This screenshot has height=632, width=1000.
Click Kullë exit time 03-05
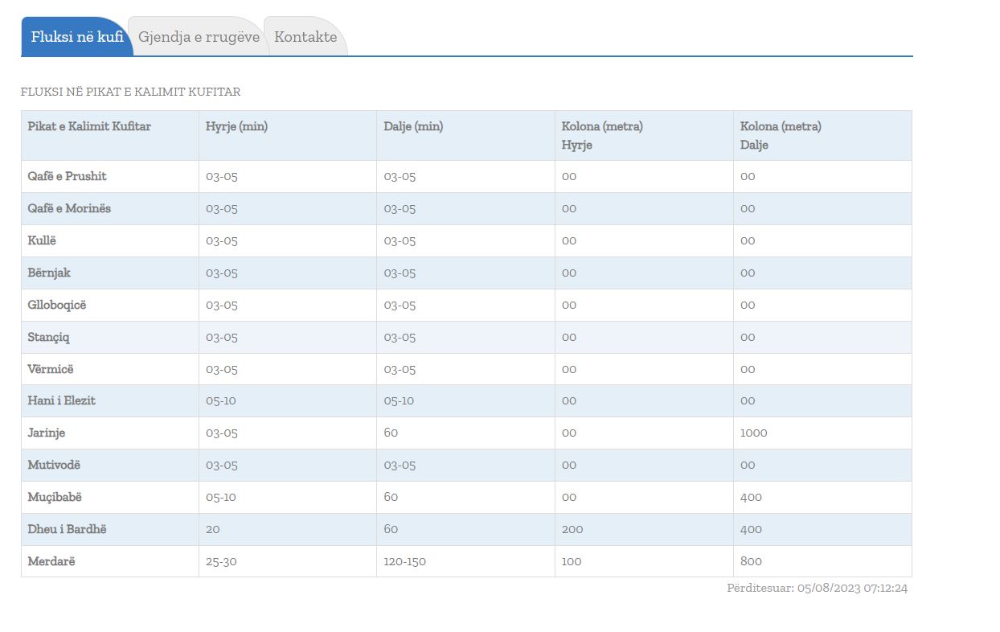click(x=400, y=240)
